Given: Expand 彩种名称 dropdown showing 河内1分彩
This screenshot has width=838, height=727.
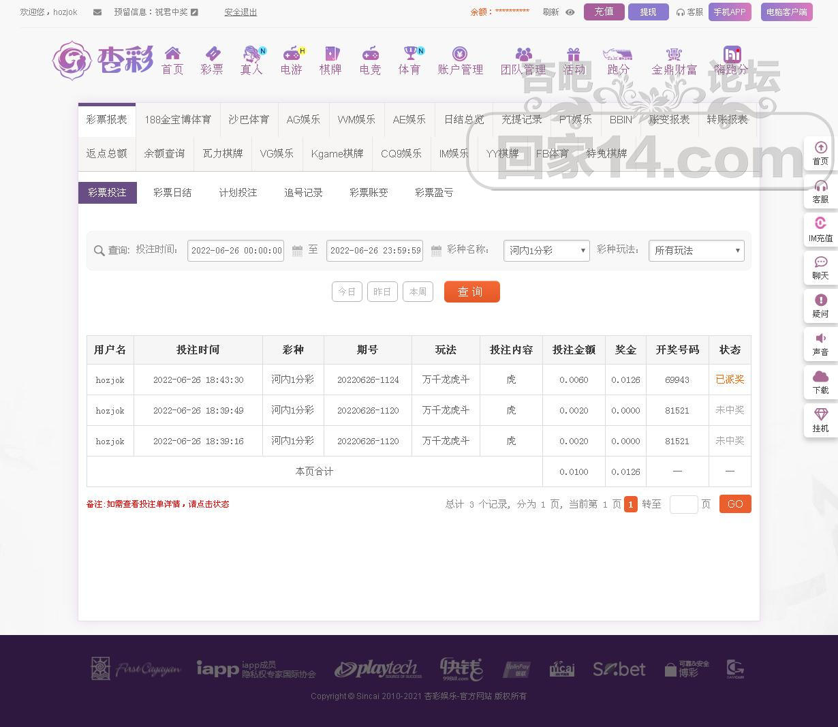Looking at the screenshot, I should (x=546, y=251).
